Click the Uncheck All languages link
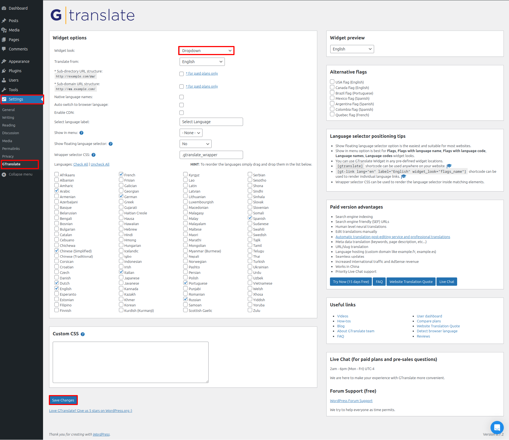509x440 pixels. tap(100, 164)
